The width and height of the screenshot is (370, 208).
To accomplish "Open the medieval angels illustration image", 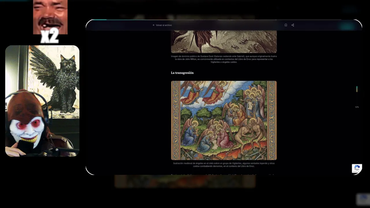I will click(224, 120).
